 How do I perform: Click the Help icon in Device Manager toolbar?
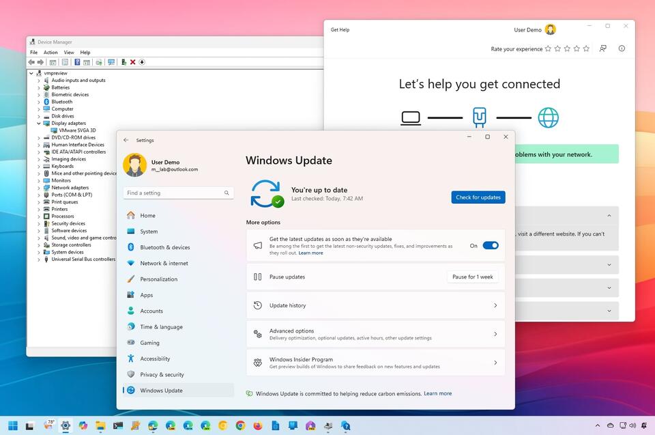point(77,62)
